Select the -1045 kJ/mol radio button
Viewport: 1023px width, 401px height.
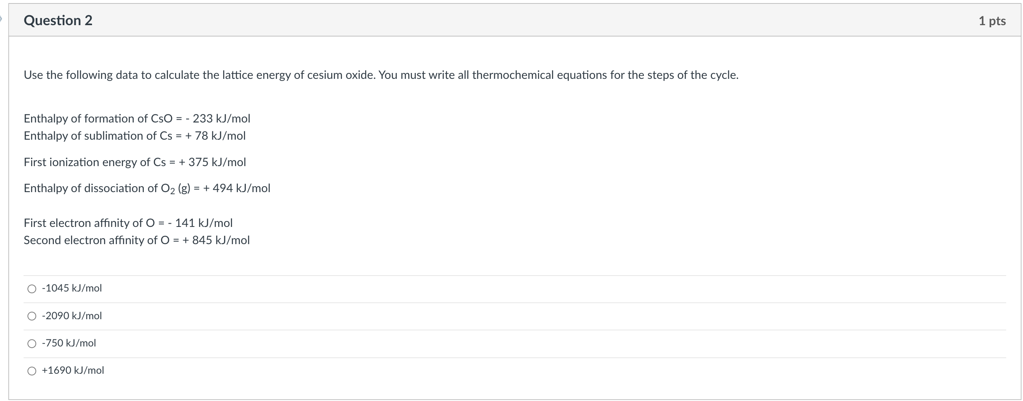pyautogui.click(x=32, y=289)
